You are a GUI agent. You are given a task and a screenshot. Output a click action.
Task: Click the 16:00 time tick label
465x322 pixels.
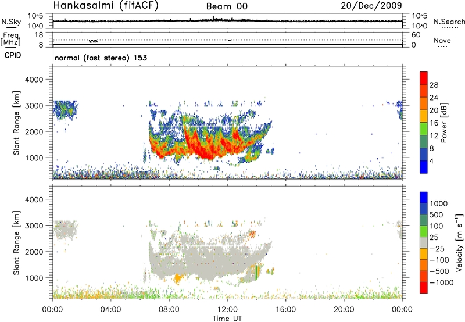point(285,310)
